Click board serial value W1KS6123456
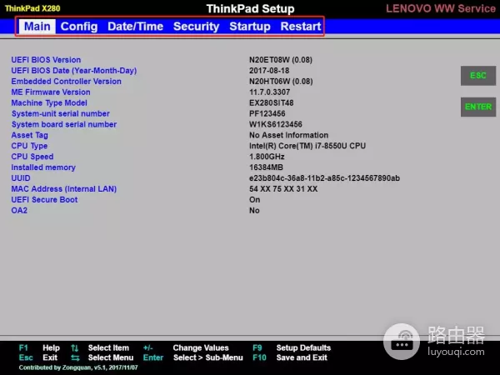The height and width of the screenshot is (375, 500). pos(276,124)
